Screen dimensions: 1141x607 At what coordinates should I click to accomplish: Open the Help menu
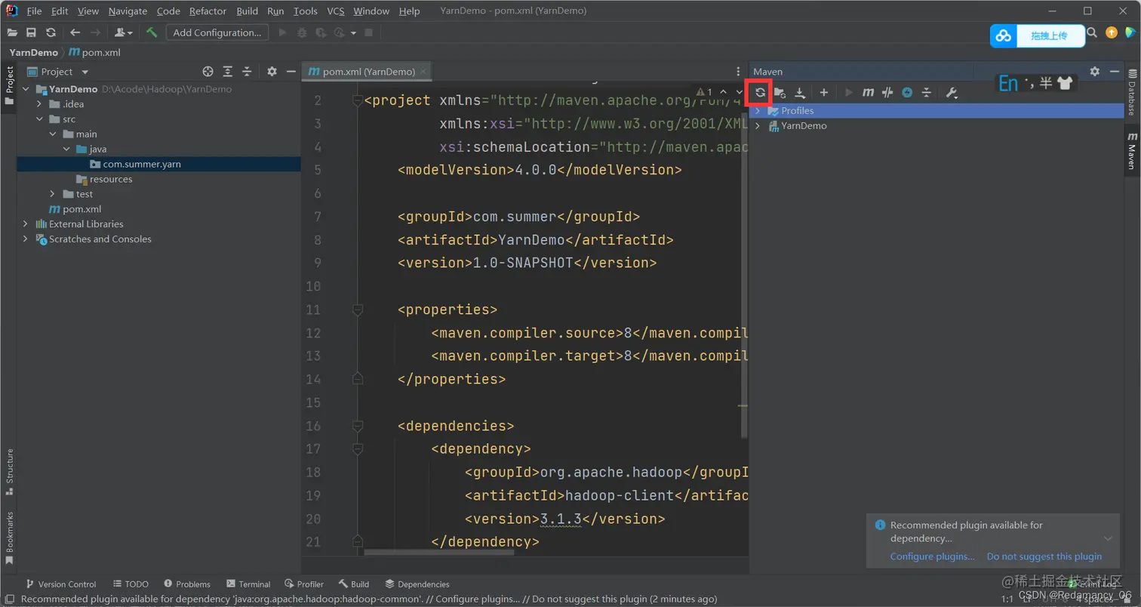410,11
